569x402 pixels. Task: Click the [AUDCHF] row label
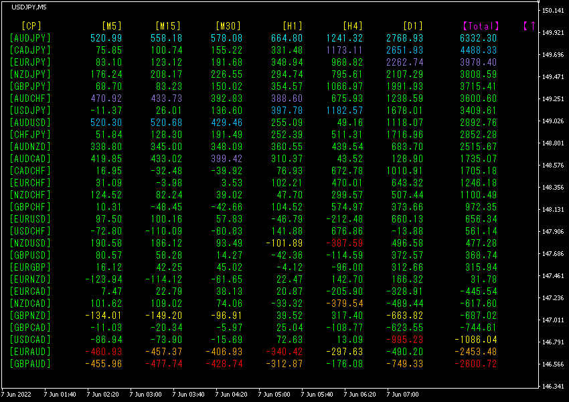coord(30,98)
